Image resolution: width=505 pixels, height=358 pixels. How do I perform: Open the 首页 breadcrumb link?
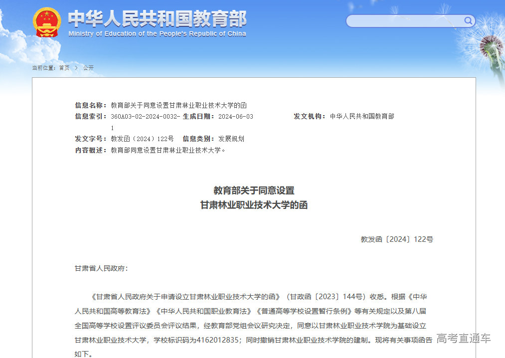click(x=64, y=67)
